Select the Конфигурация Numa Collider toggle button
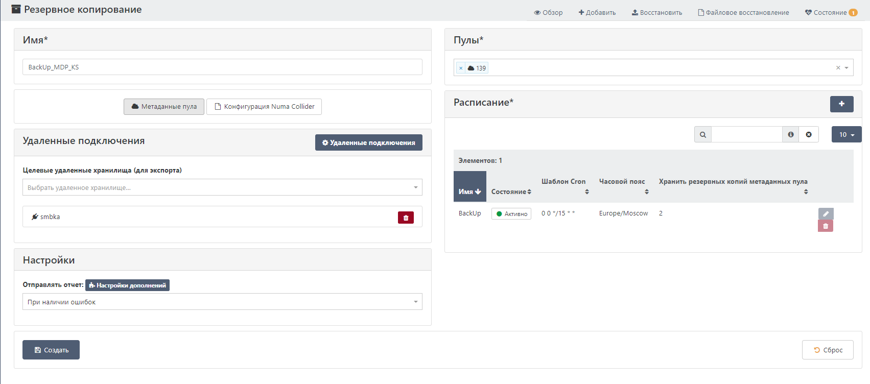The image size is (870, 384). 264,107
